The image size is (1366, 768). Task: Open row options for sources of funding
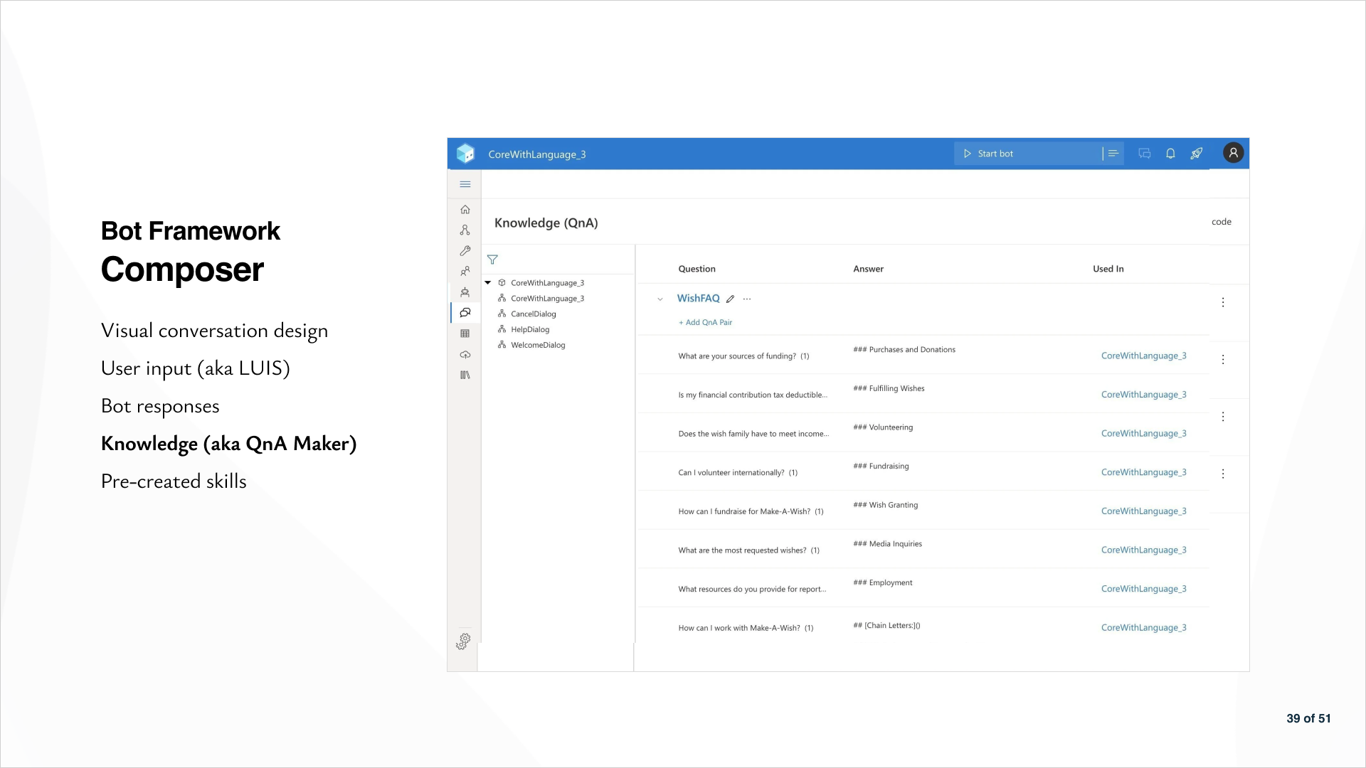pyautogui.click(x=1223, y=359)
